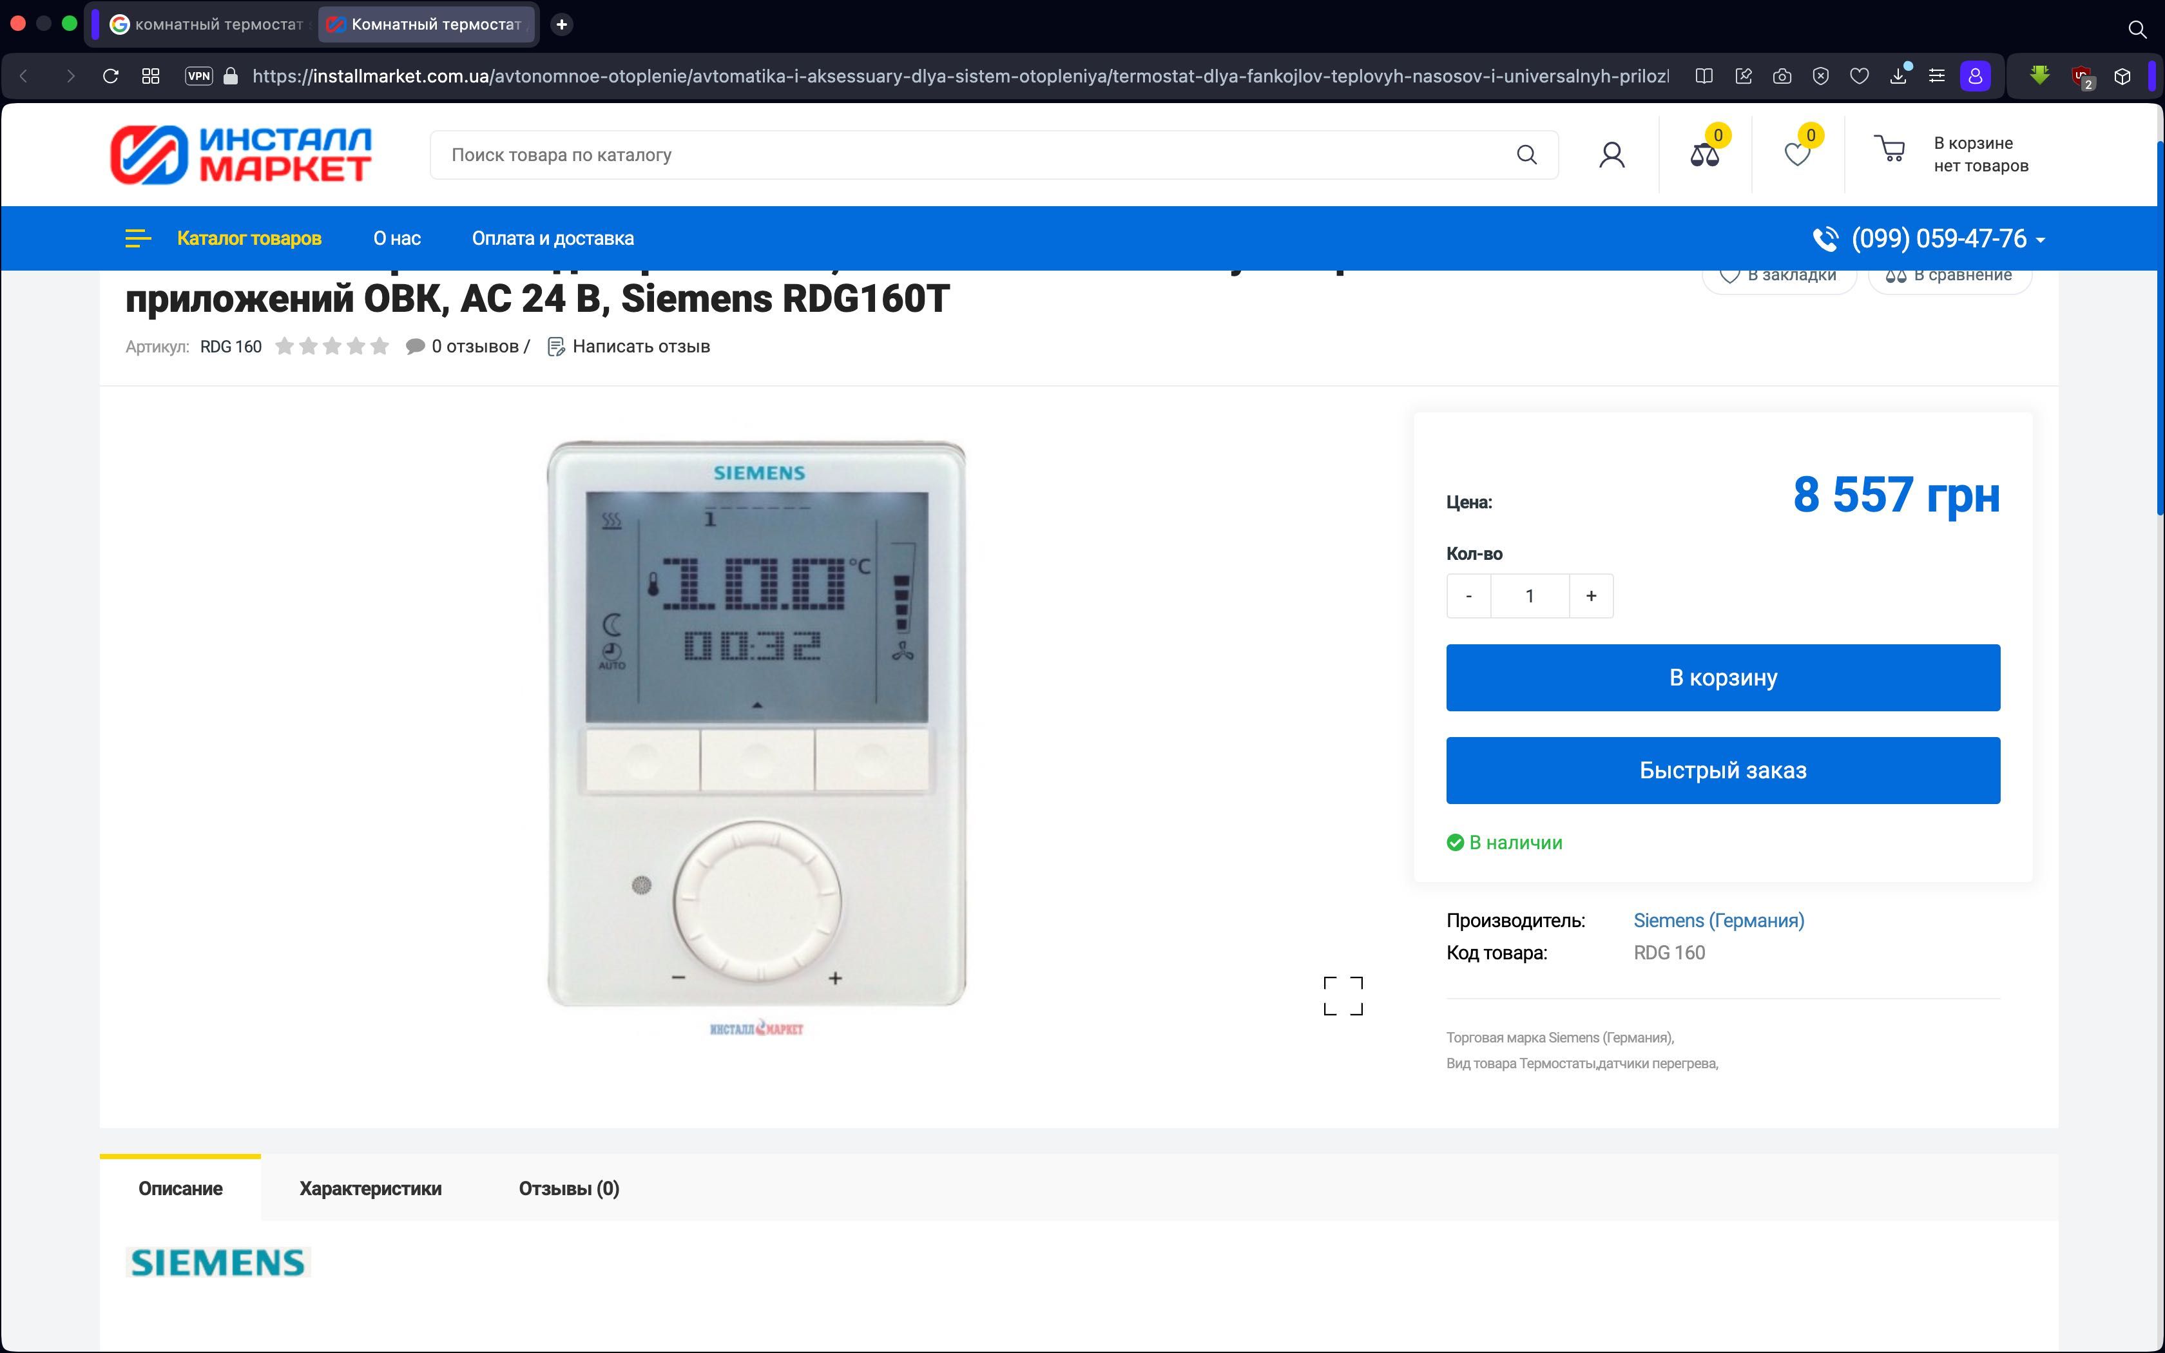Click the catalog hamburger menu icon
The width and height of the screenshot is (2165, 1353).
point(138,238)
